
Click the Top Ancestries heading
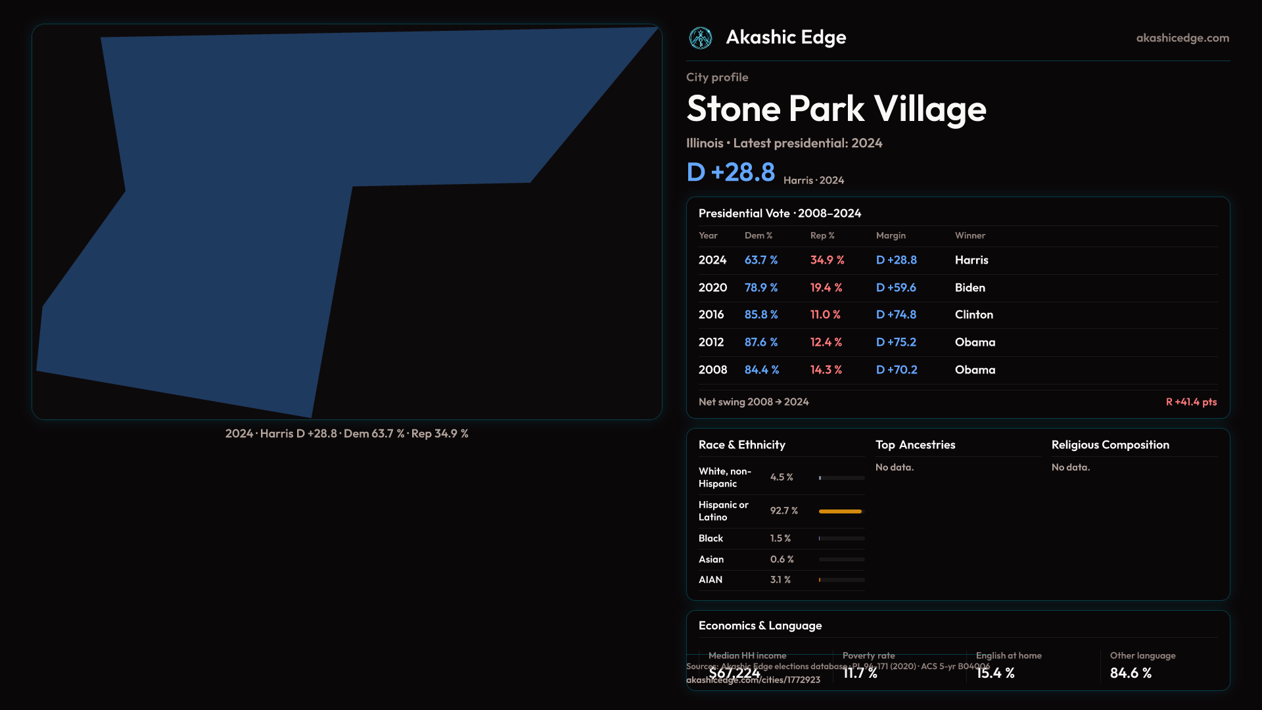coord(915,445)
